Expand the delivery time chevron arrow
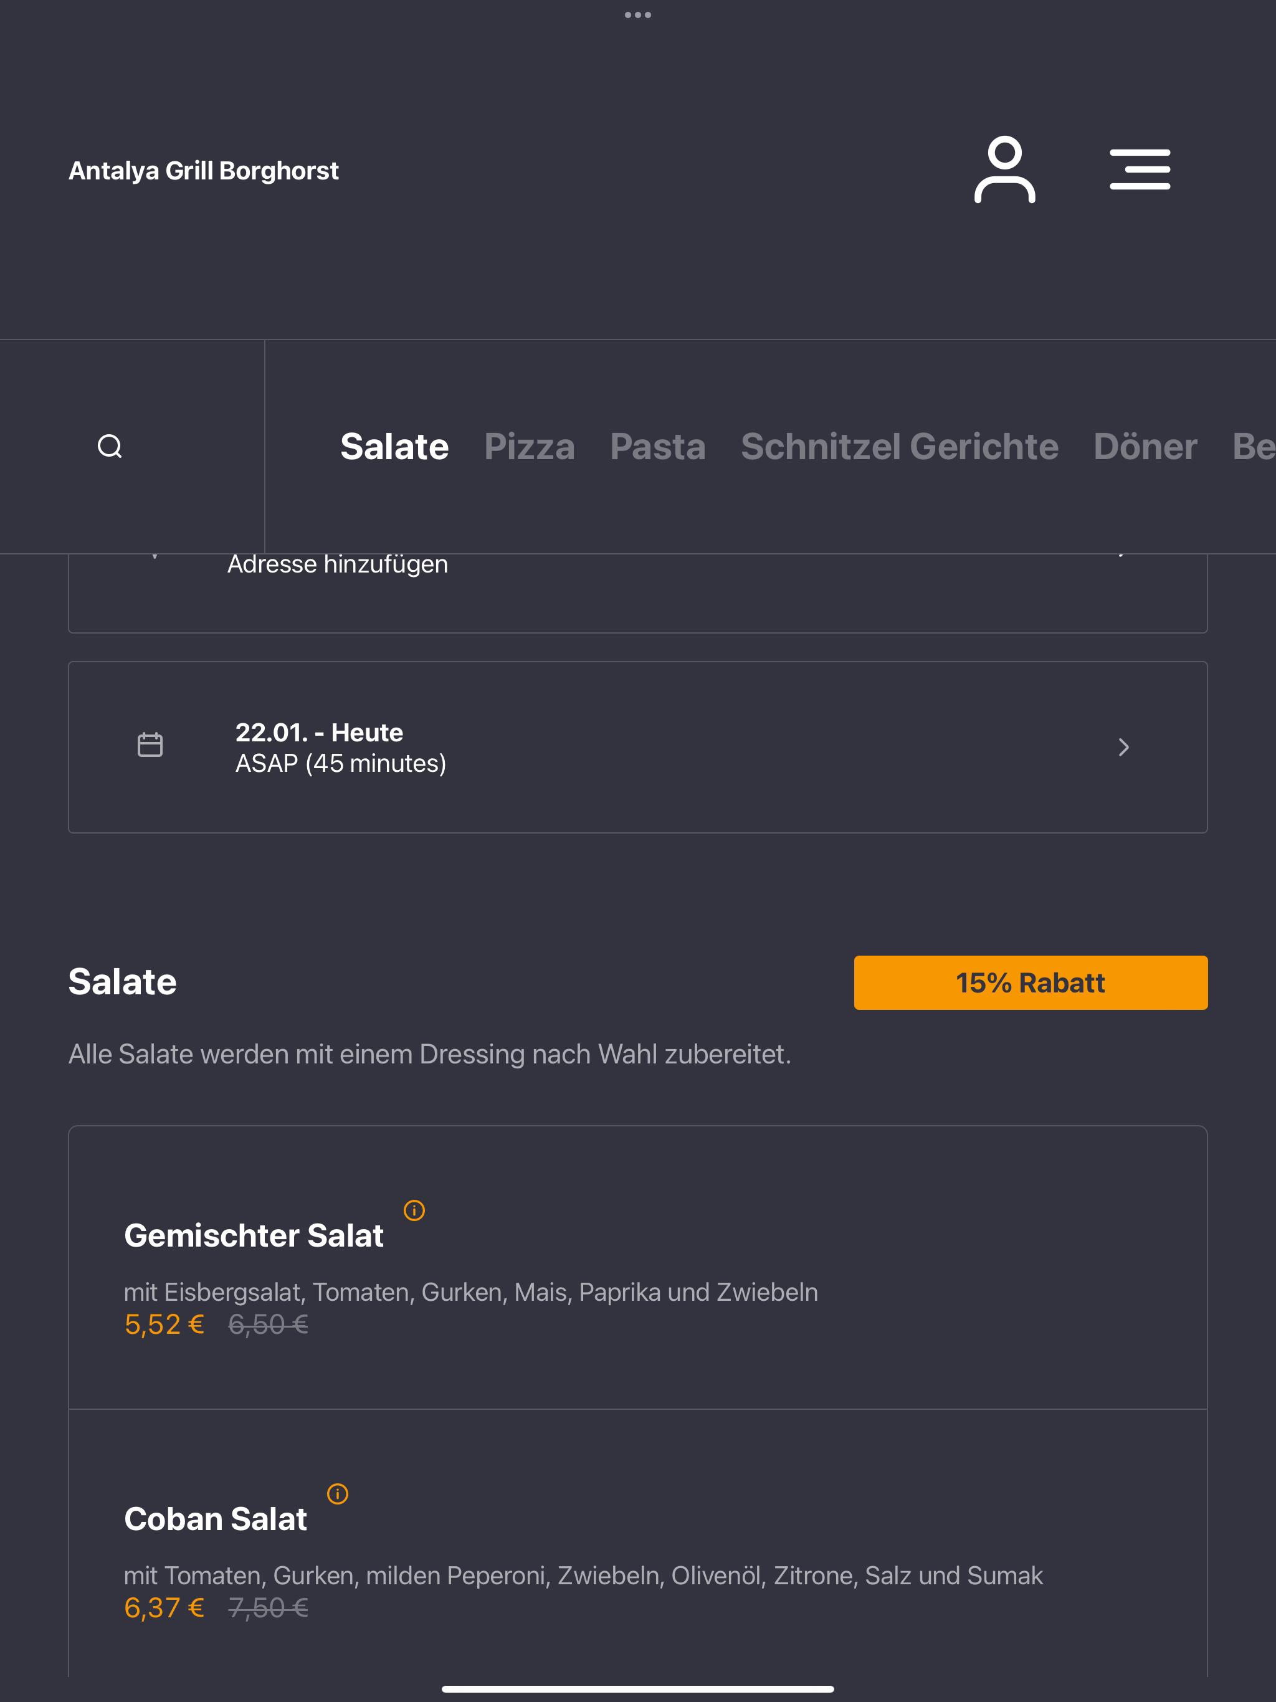This screenshot has width=1276, height=1702. (1123, 747)
